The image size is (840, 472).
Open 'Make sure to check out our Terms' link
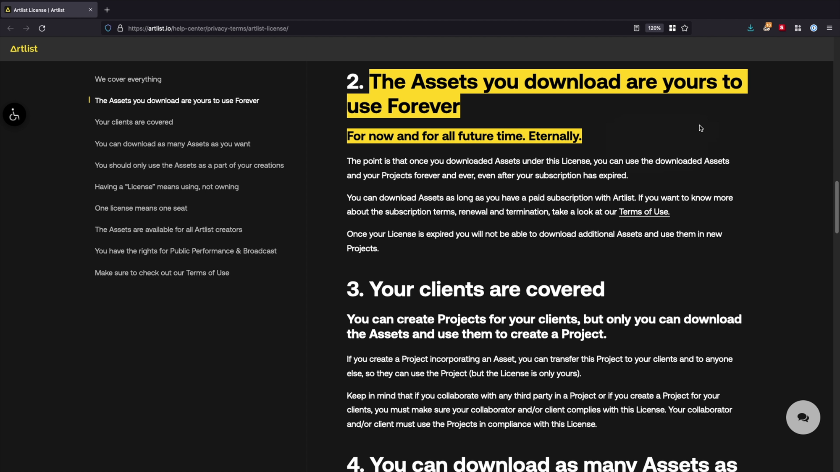(162, 273)
